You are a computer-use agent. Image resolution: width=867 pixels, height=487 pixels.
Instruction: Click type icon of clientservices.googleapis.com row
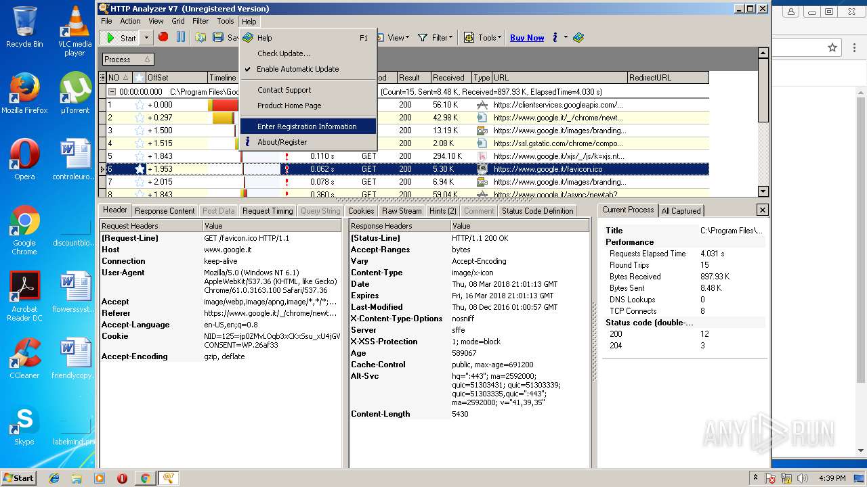[482, 105]
